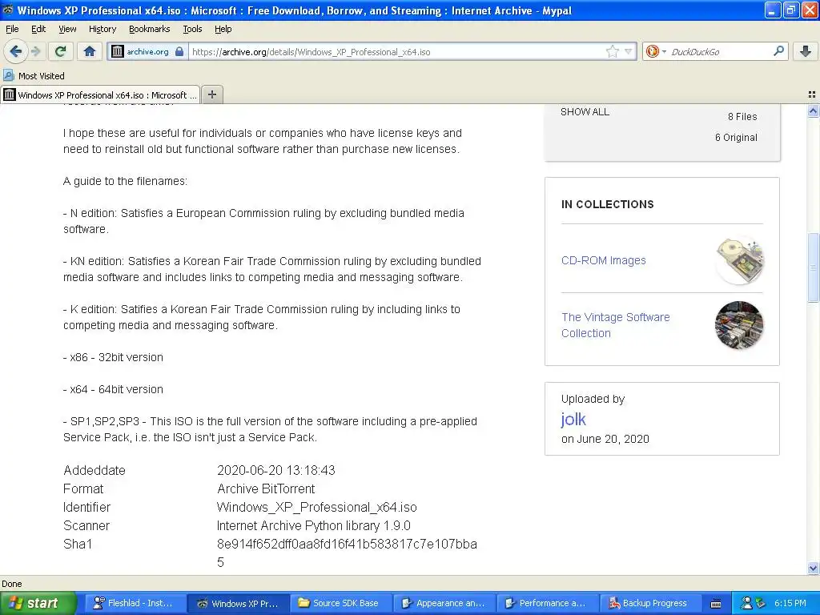Screen dimensions: 820x615
Task: Open the Downloads arrow button
Action: click(x=806, y=51)
